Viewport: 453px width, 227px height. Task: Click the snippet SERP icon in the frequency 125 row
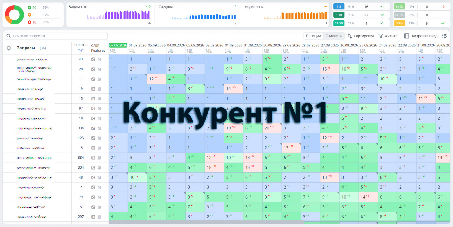coord(99,138)
